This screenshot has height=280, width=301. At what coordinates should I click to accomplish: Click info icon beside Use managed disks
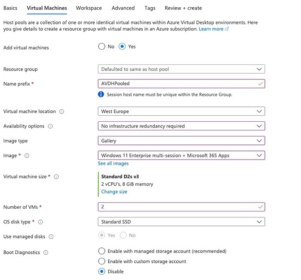[x=51, y=237]
